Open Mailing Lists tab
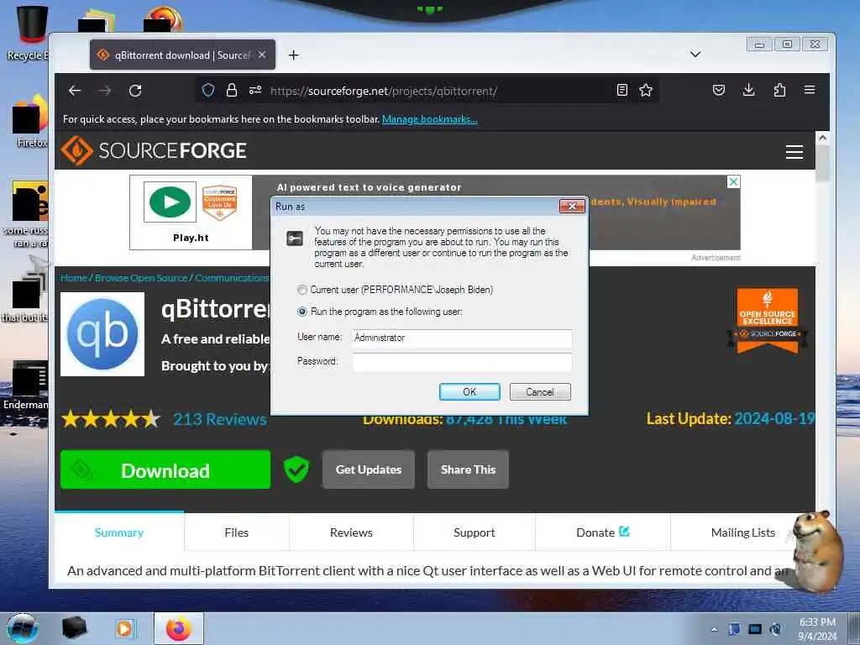The height and width of the screenshot is (645, 860). coord(742,532)
